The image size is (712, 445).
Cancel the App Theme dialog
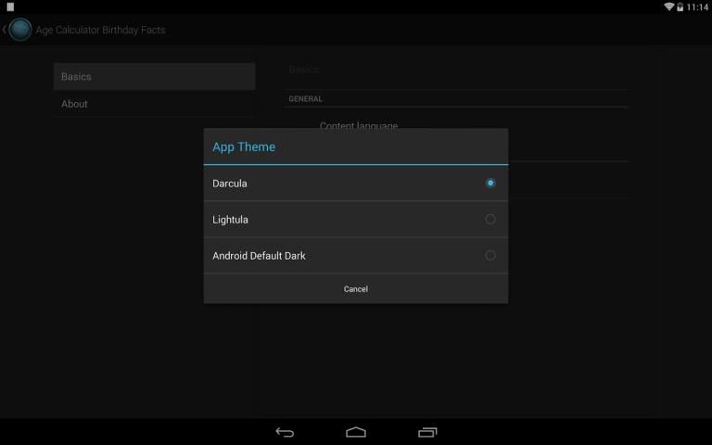[356, 289]
